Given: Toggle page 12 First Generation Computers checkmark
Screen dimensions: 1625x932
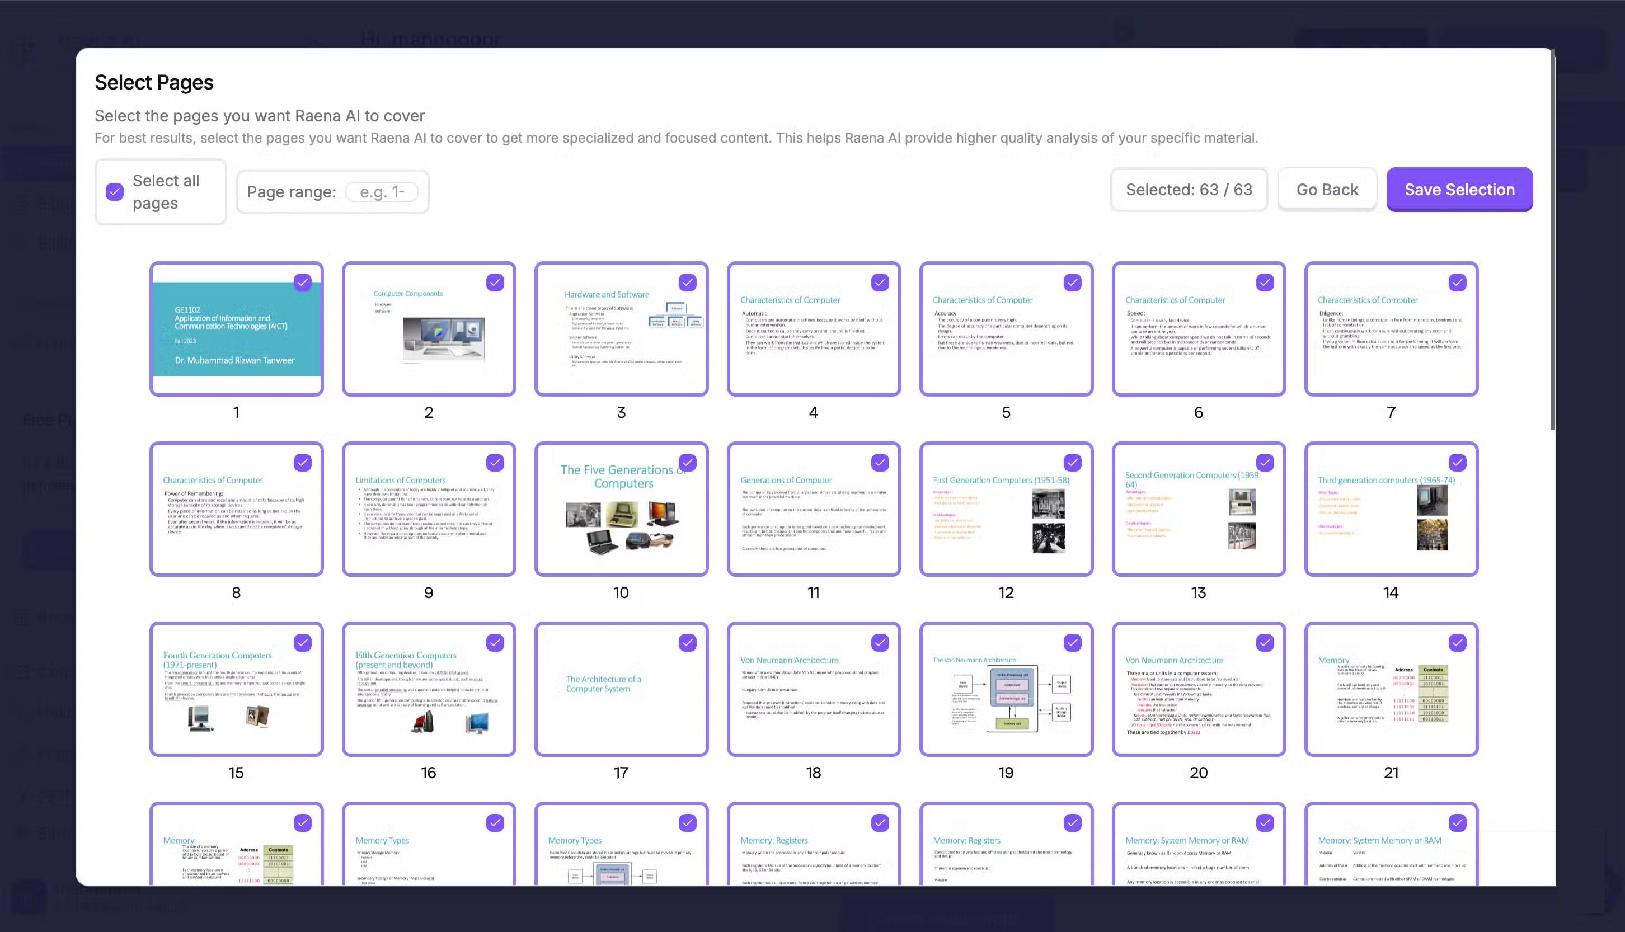Looking at the screenshot, I should pyautogui.click(x=1072, y=462).
